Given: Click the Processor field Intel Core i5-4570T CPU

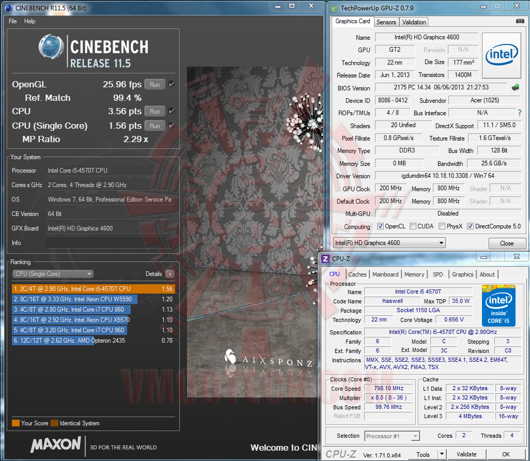Looking at the screenshot, I should 110,171.
